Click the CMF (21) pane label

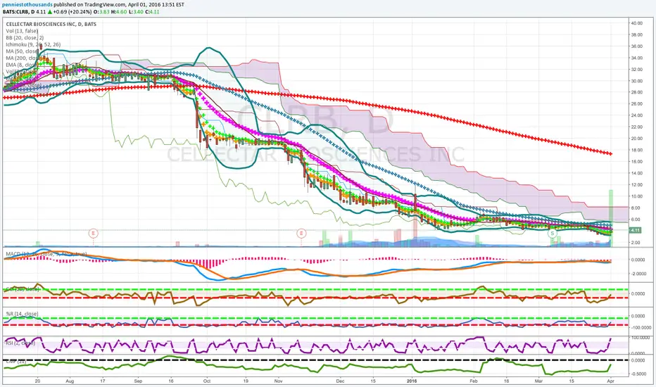(16, 361)
